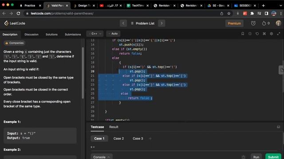Reload the LeetCode page

18,13
